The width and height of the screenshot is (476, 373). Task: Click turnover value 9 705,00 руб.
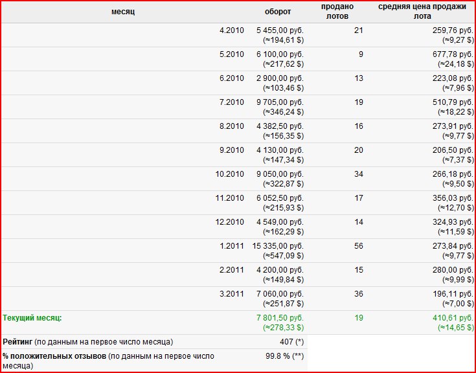(280, 102)
